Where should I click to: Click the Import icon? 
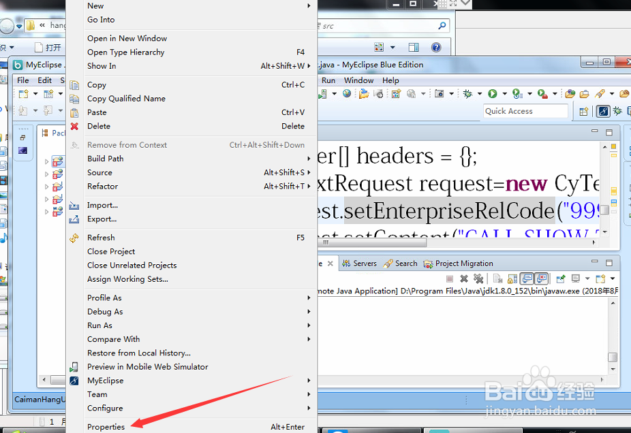click(74, 206)
